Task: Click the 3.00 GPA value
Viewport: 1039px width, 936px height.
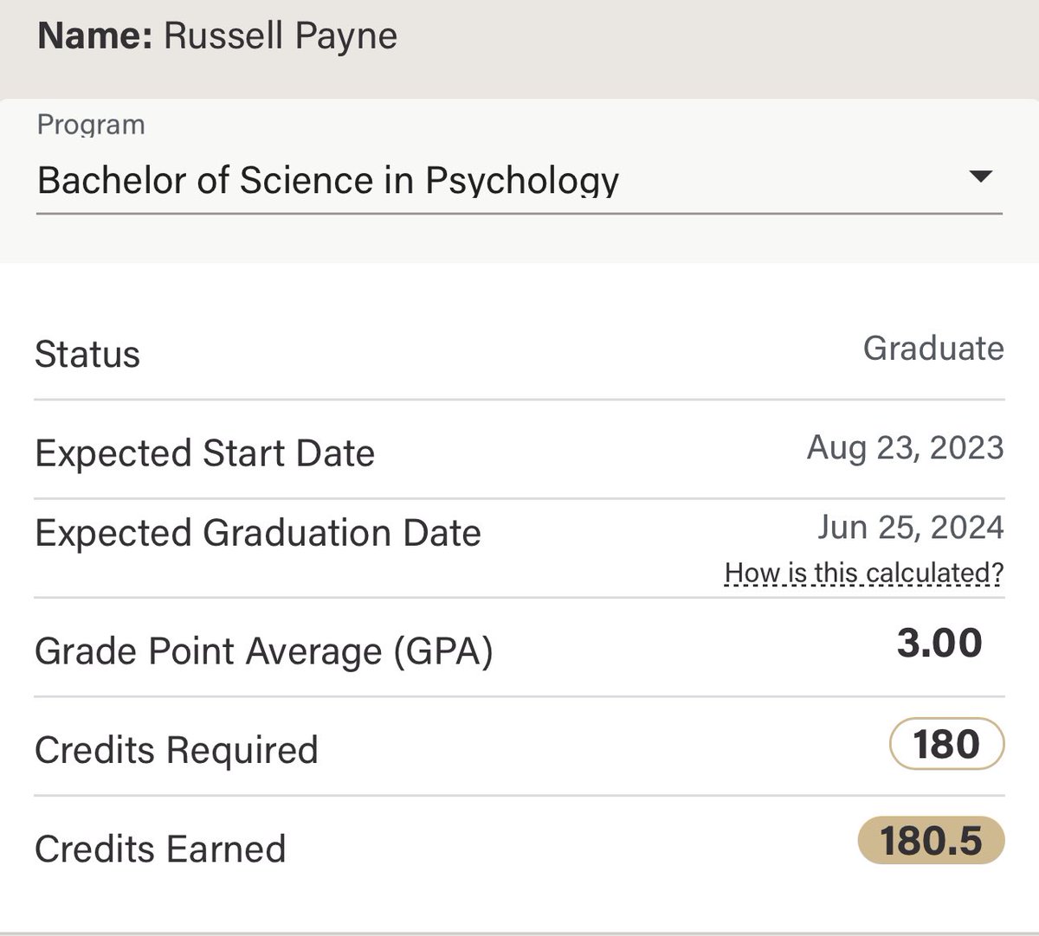Action: (939, 644)
